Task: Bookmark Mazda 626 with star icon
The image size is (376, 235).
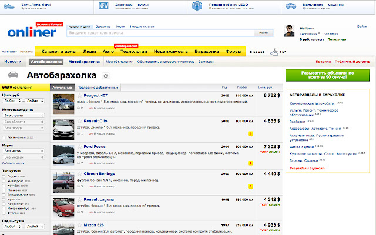Action: coord(80,225)
